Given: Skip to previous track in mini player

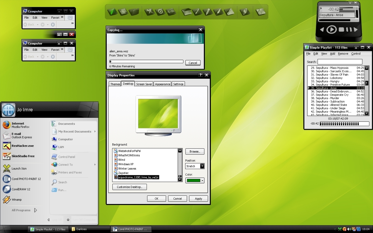Looking at the screenshot, I should pos(322,30).
